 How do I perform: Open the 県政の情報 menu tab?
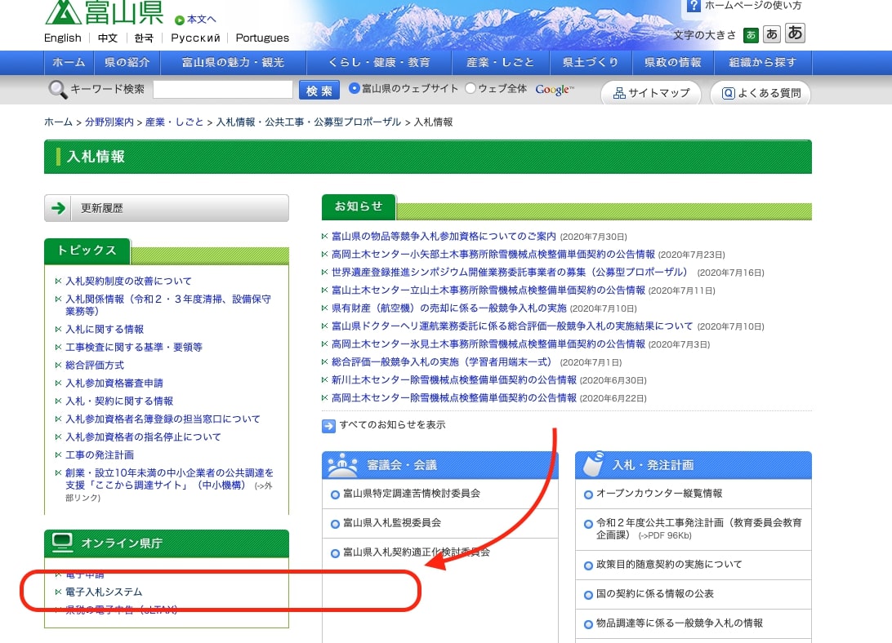click(672, 63)
